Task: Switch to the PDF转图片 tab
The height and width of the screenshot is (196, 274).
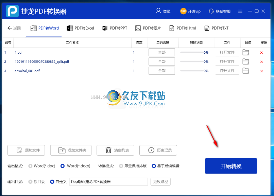Action: click(x=148, y=28)
